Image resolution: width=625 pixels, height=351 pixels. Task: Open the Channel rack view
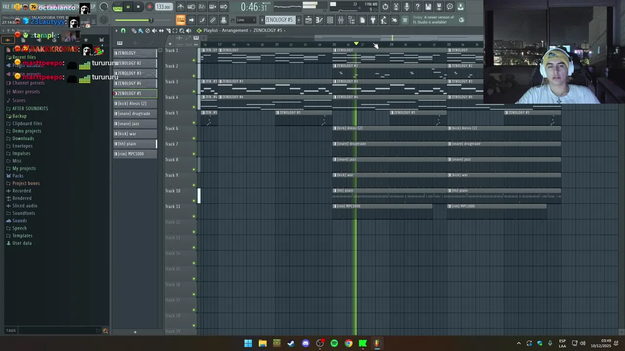pos(330,20)
